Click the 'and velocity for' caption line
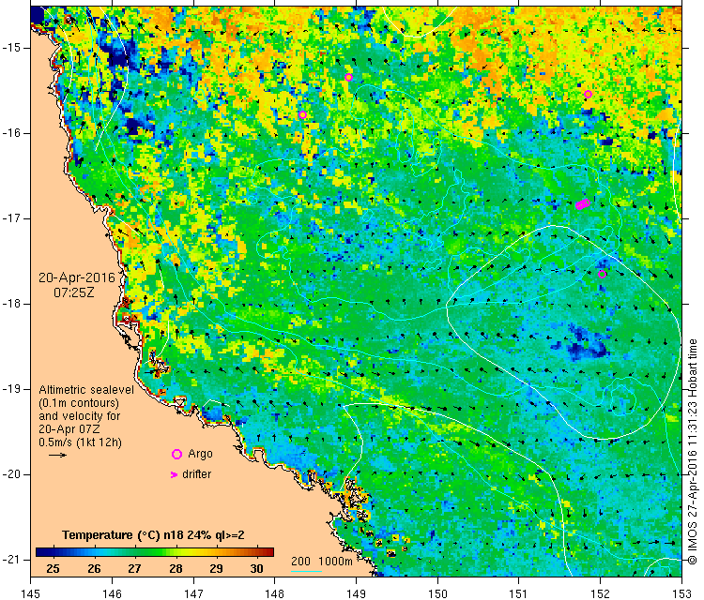Viewport: 704px width, 600px height. coord(80,415)
